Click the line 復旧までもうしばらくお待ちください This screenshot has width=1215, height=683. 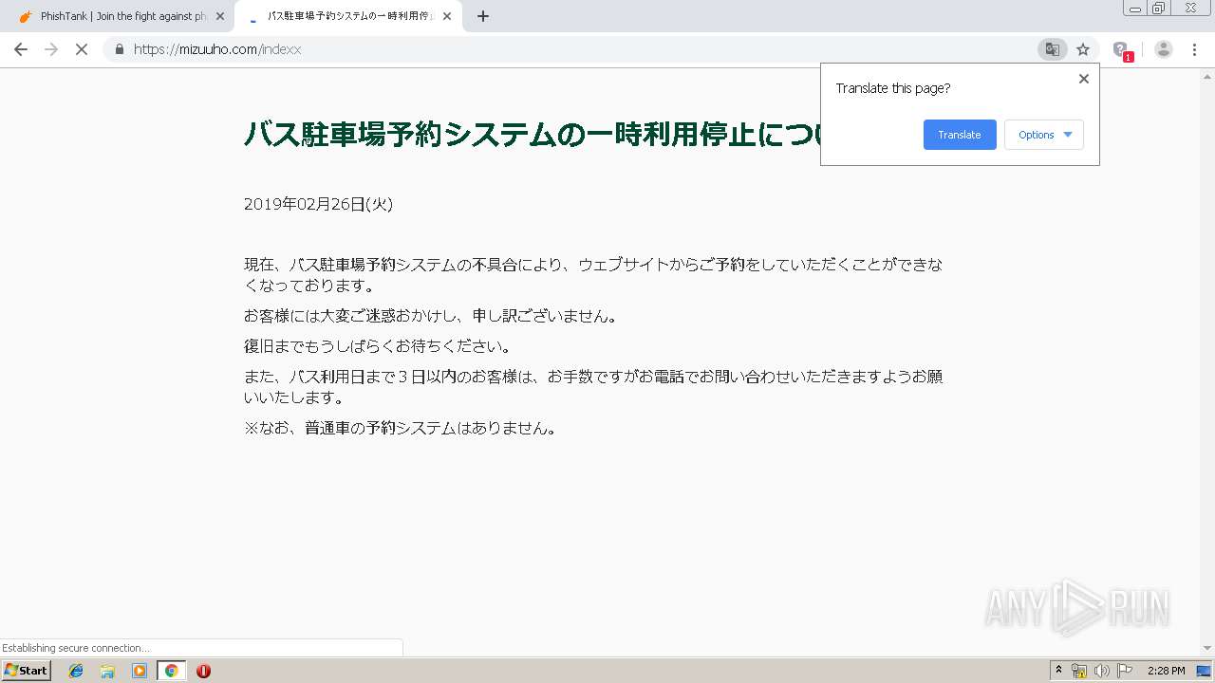pos(379,346)
